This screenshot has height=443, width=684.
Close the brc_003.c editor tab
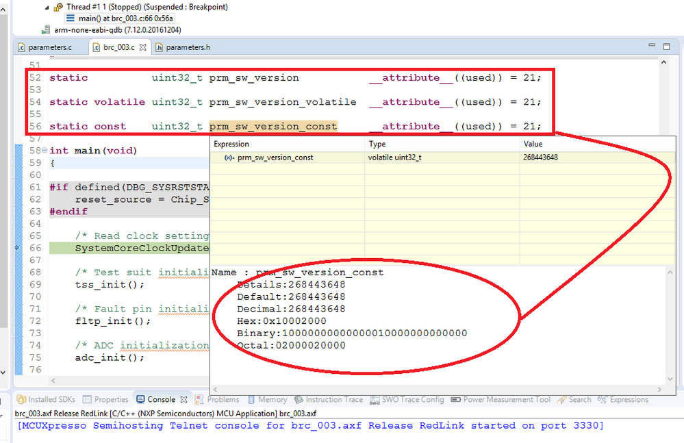(x=142, y=47)
